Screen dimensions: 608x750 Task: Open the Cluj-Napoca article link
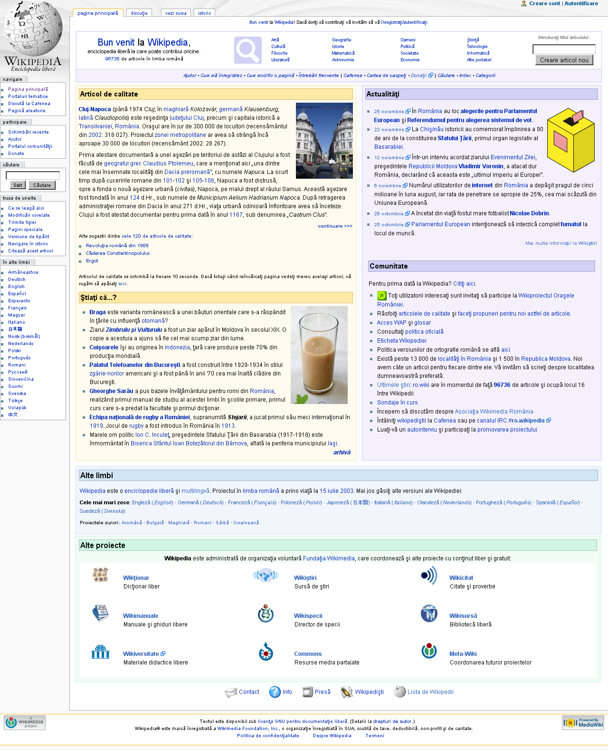[x=95, y=109]
